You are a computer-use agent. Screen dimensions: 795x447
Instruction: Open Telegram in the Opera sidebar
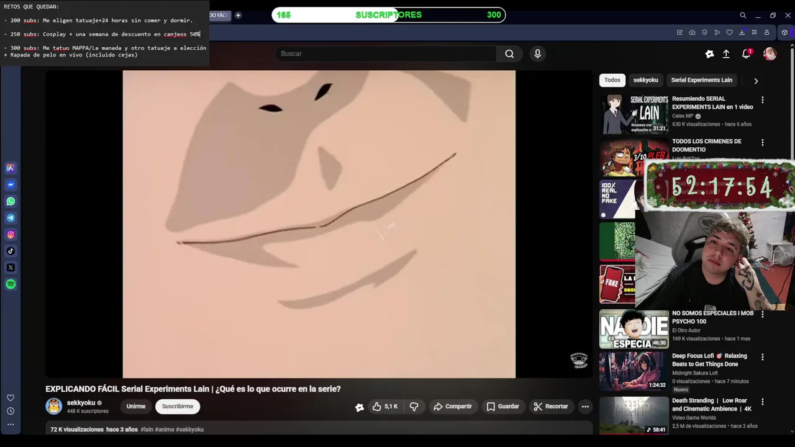[x=11, y=218]
